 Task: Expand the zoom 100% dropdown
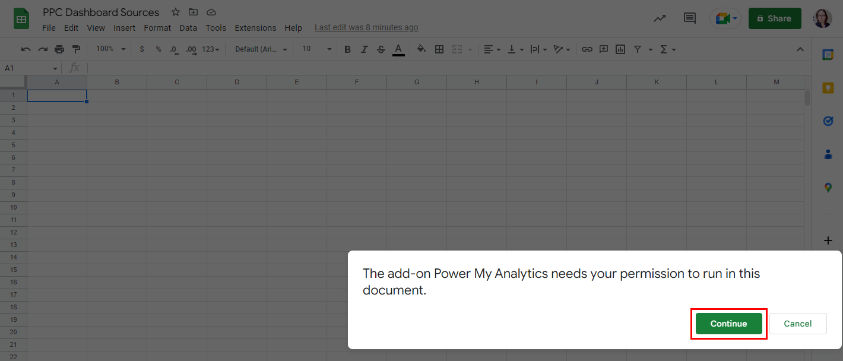pos(111,49)
